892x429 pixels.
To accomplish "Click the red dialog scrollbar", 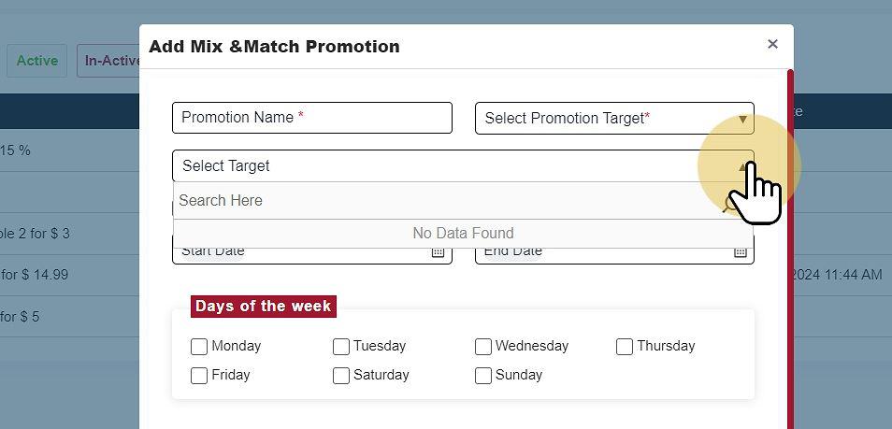I will point(790,280).
